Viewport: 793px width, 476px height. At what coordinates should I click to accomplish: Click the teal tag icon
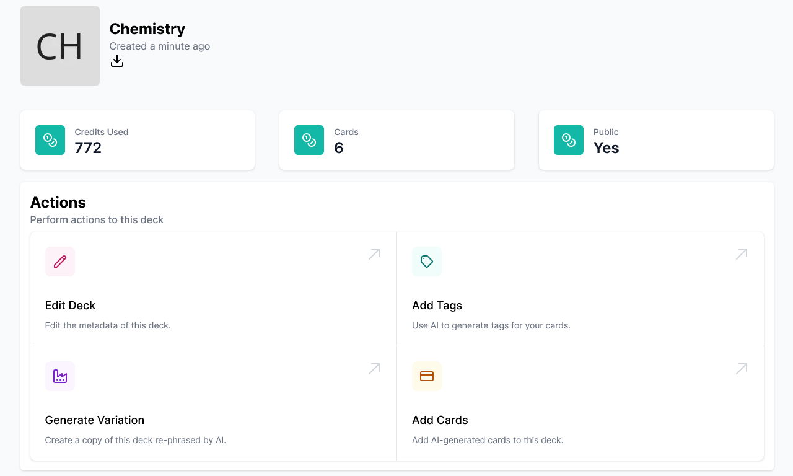point(427,262)
